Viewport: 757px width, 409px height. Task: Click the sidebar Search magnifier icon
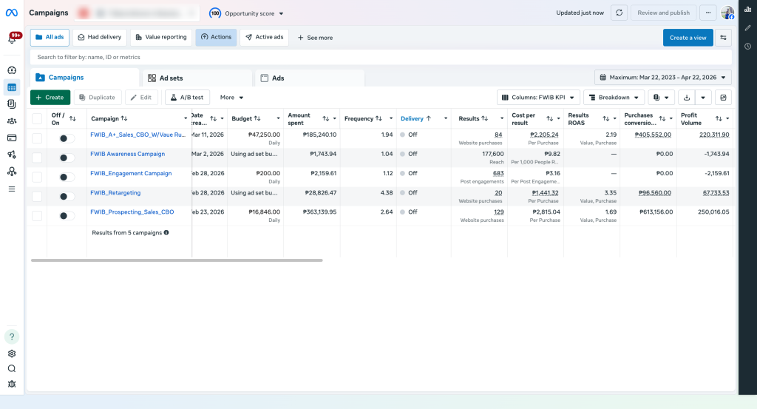tap(12, 369)
